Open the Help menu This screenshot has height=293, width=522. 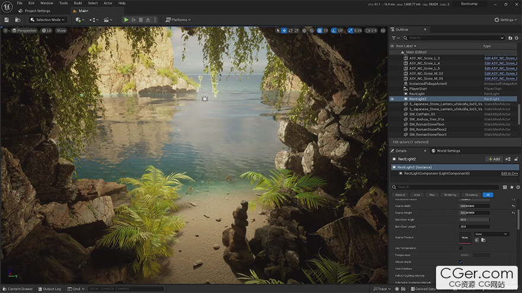(x=122, y=3)
